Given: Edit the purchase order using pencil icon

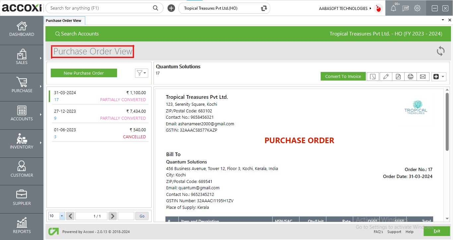Looking at the screenshot, I should tap(386, 76).
